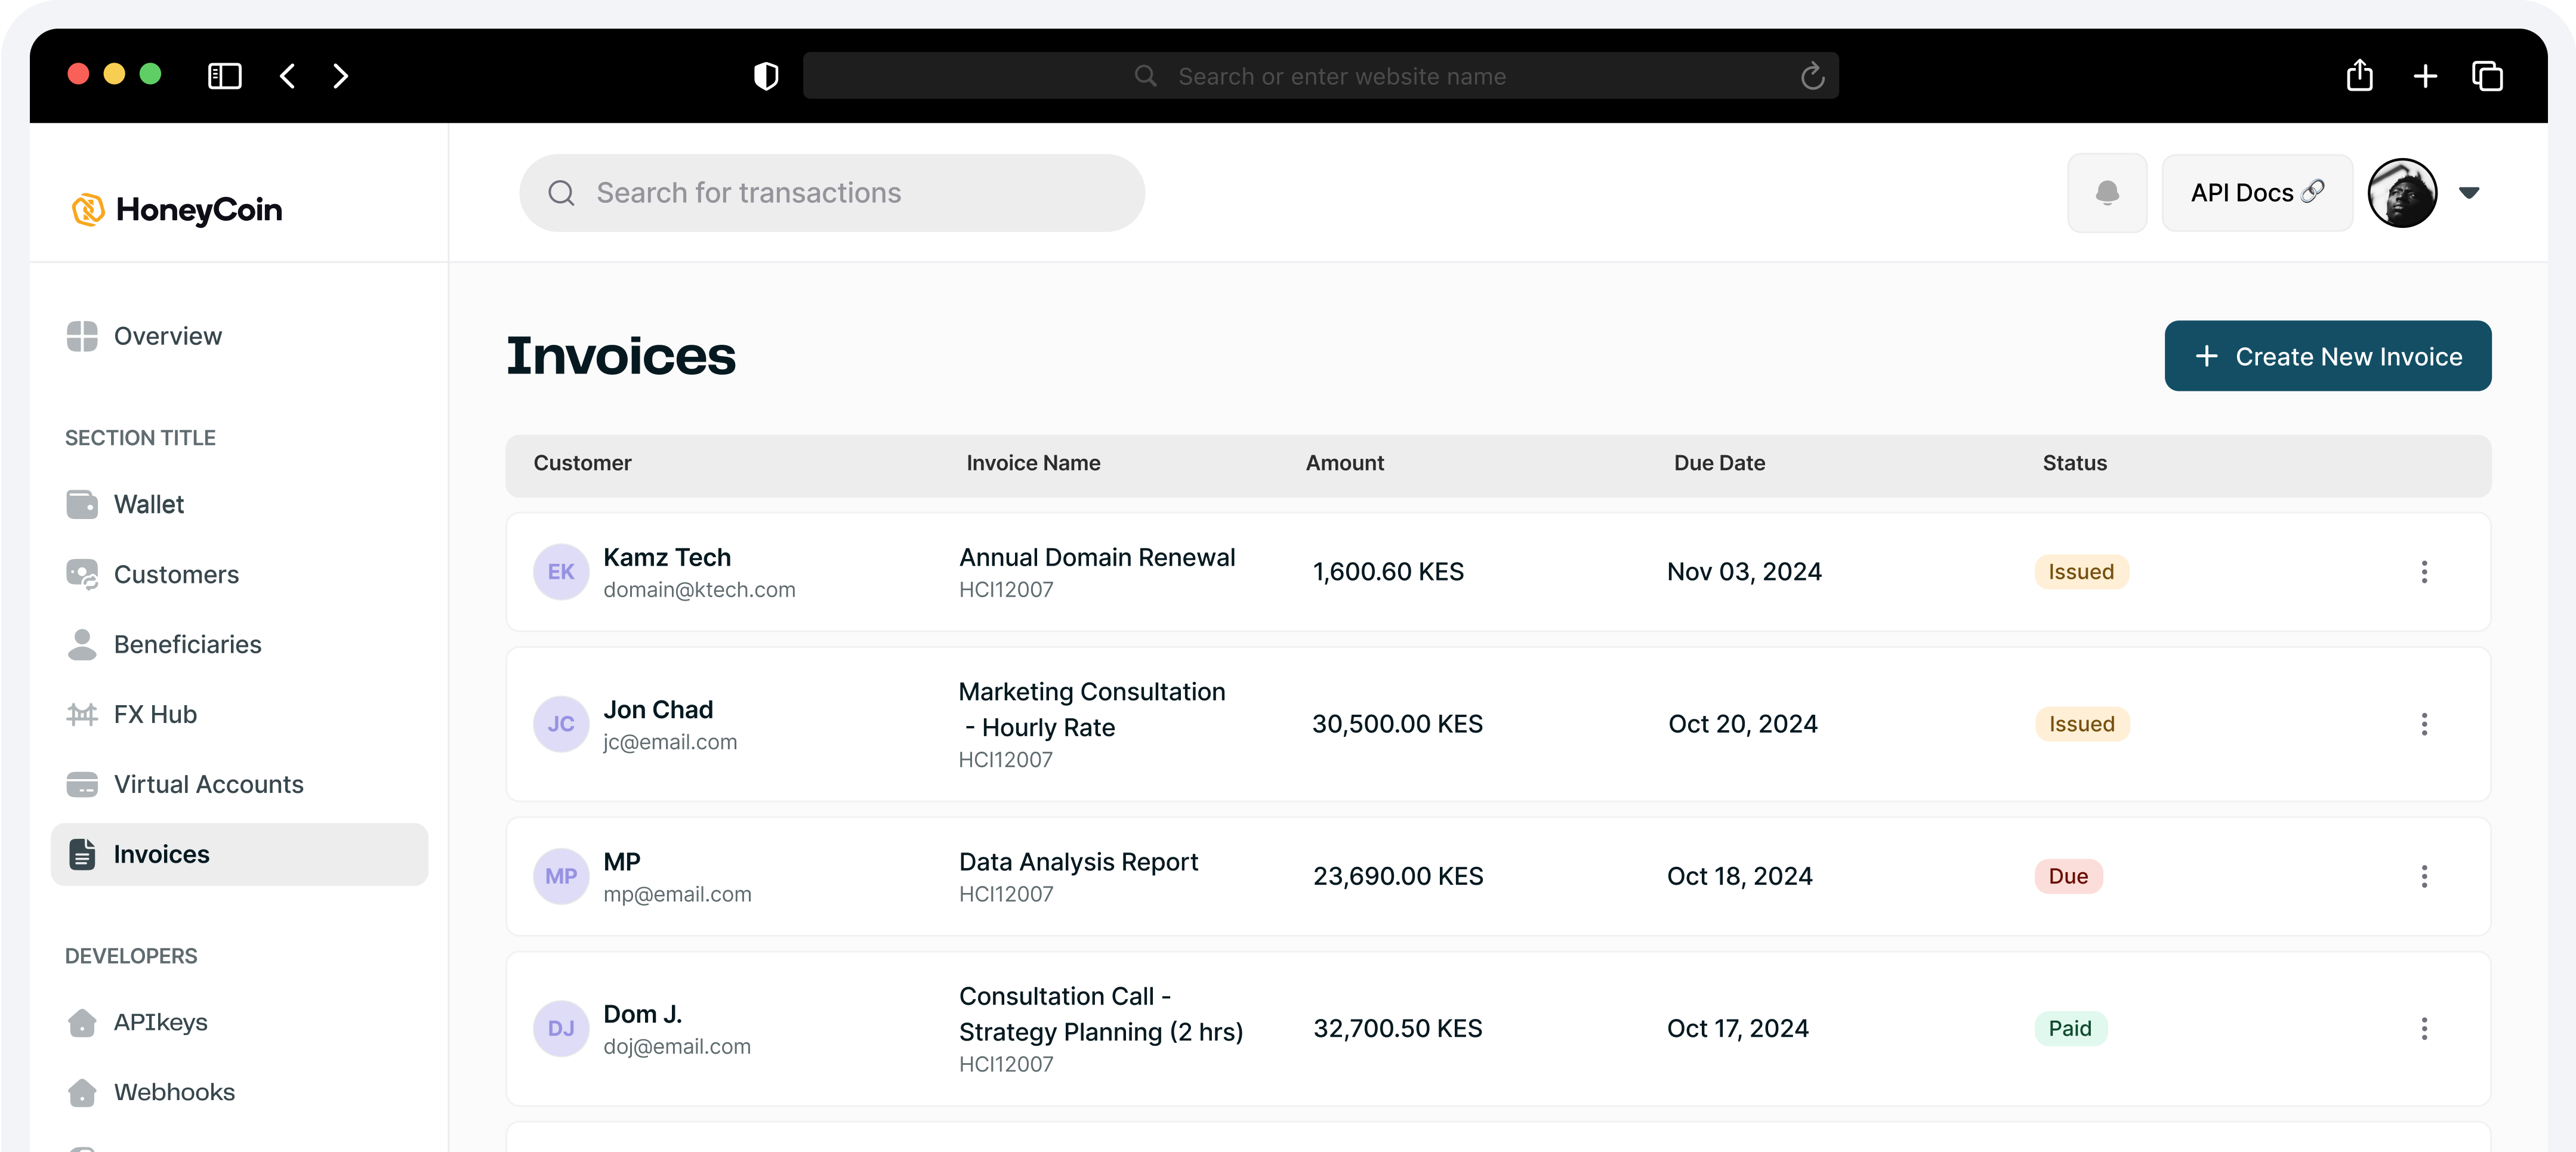Image resolution: width=2576 pixels, height=1152 pixels.
Task: Click the reload page icon
Action: click(x=1812, y=76)
